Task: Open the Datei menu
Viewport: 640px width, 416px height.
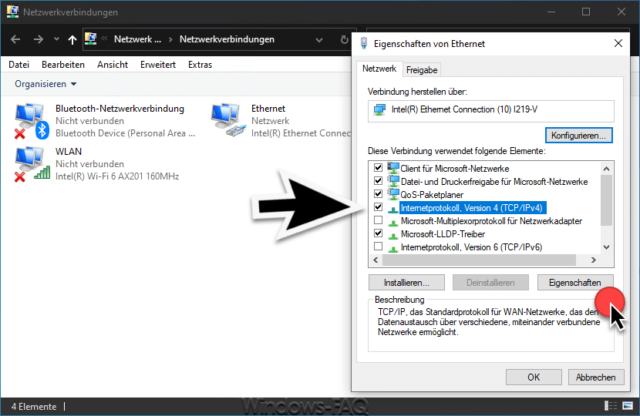Action: click(19, 65)
